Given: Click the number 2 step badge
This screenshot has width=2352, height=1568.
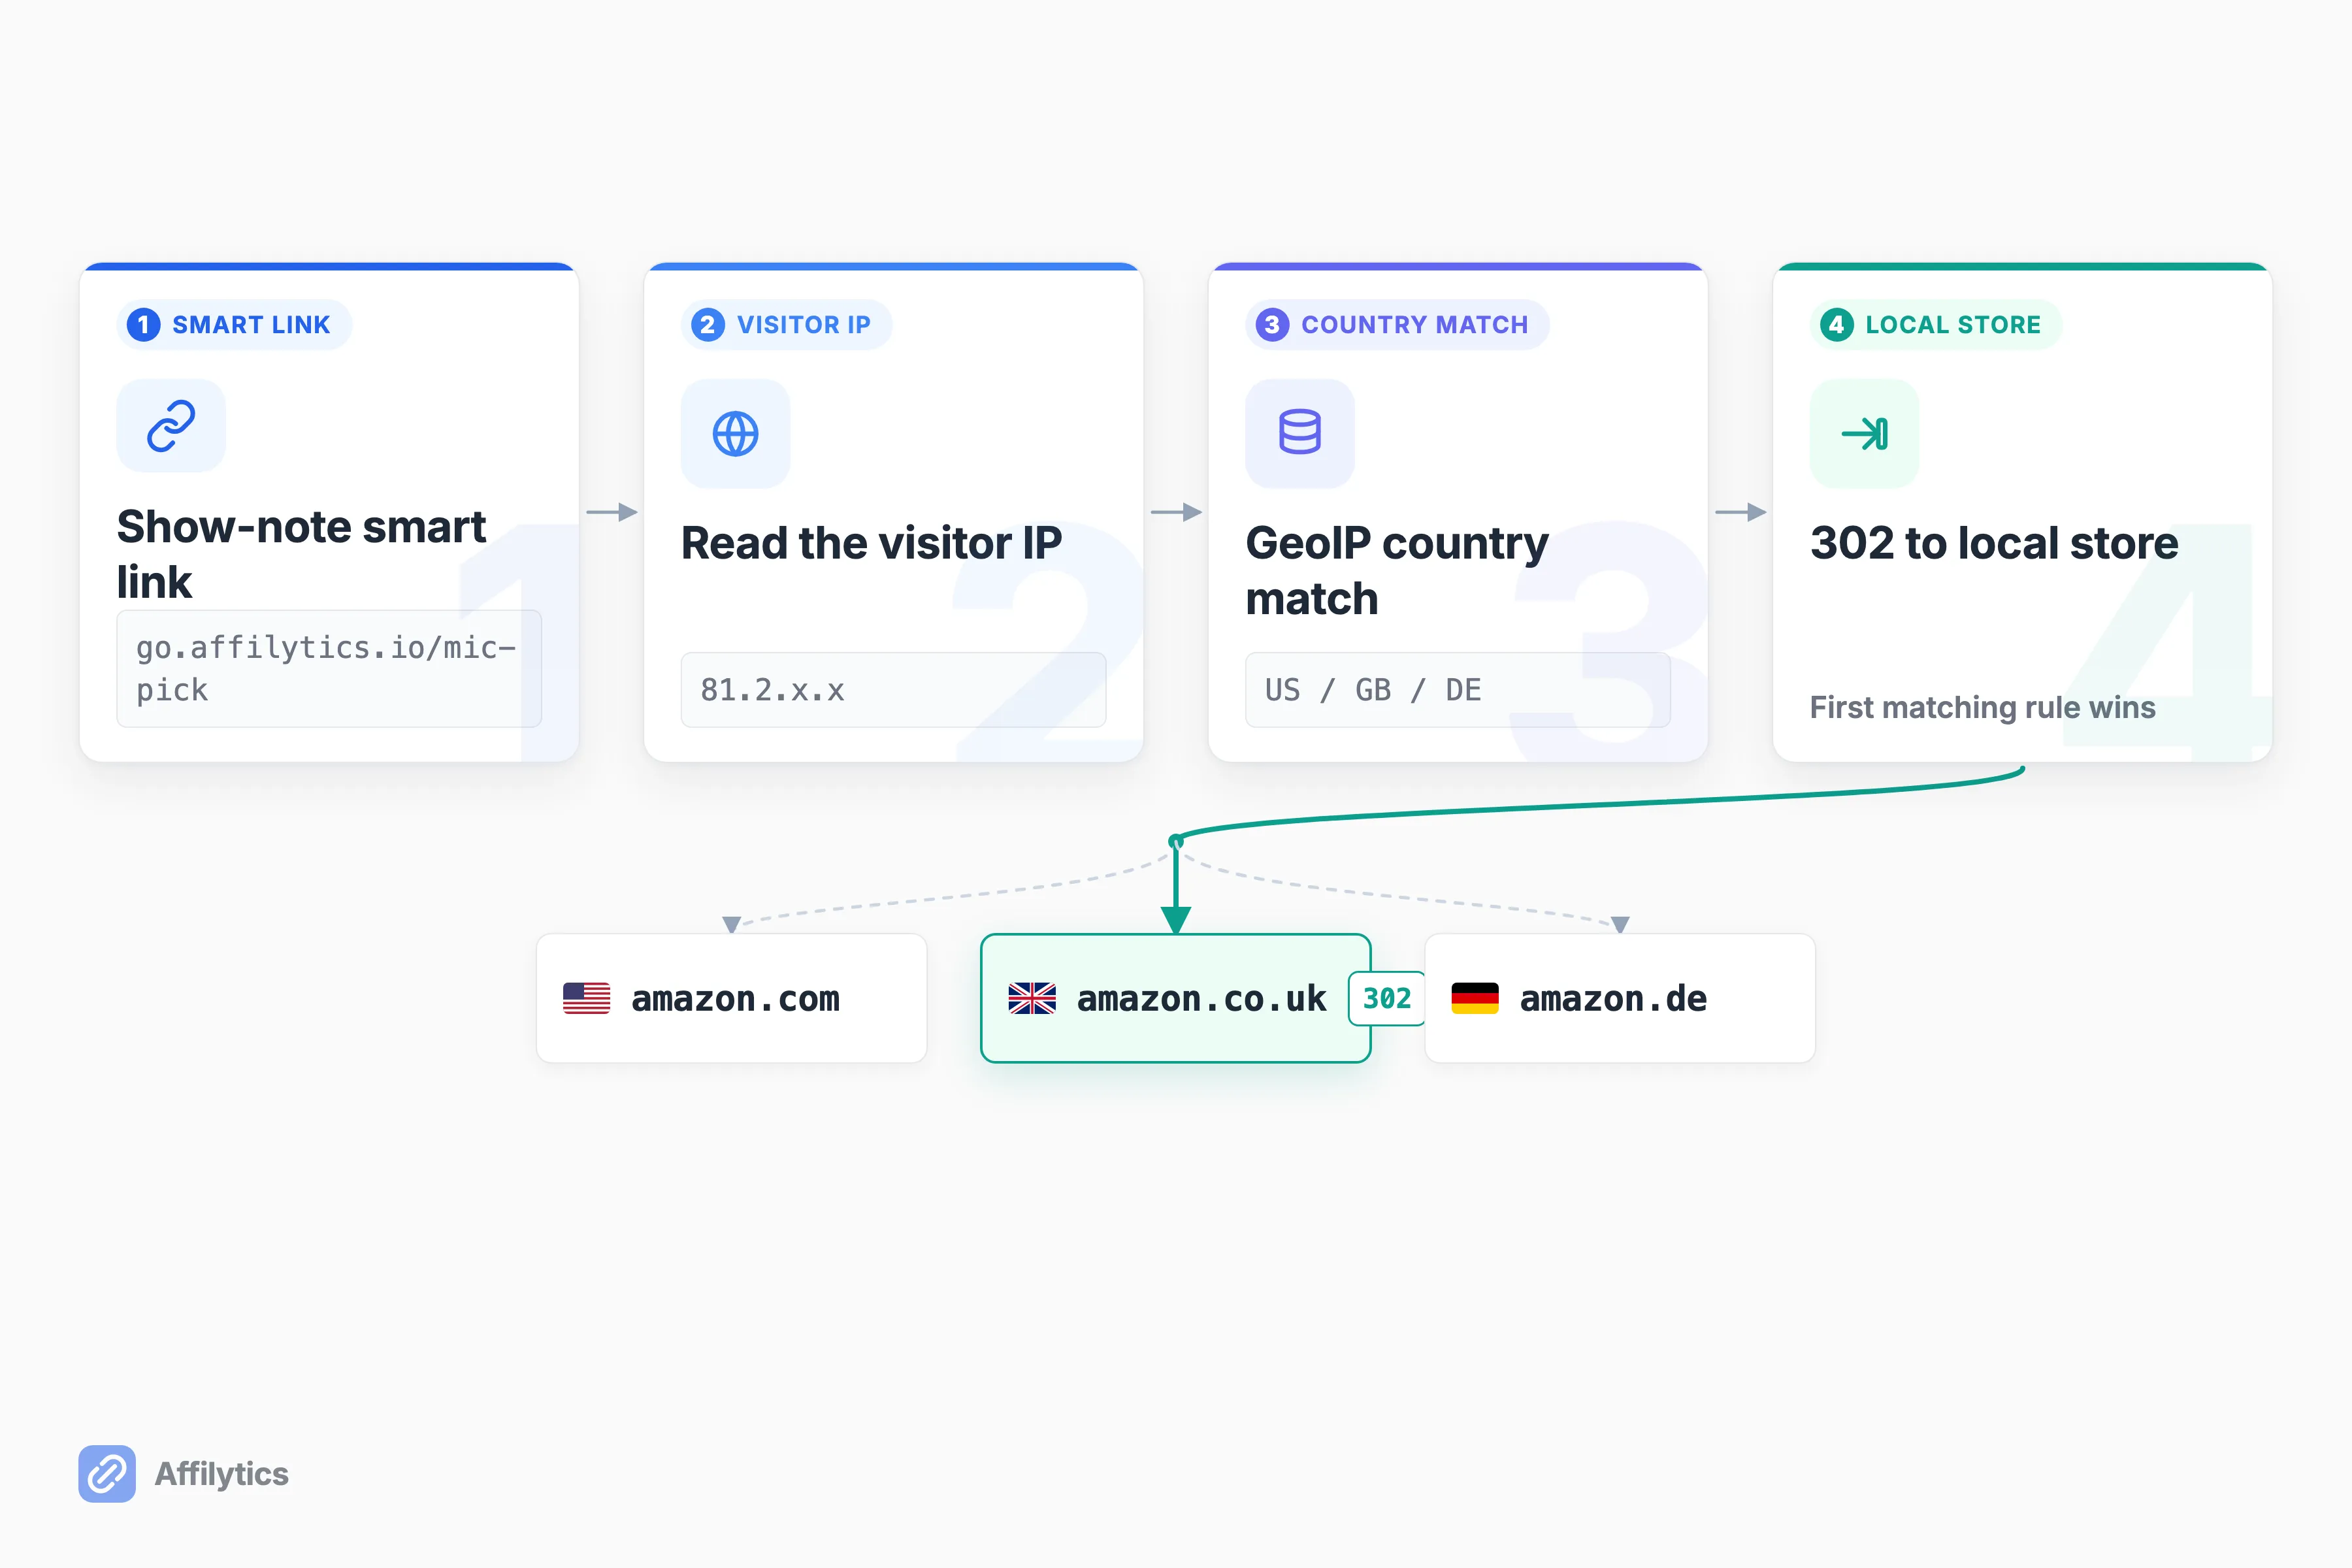Looking at the screenshot, I should pyautogui.click(x=708, y=325).
